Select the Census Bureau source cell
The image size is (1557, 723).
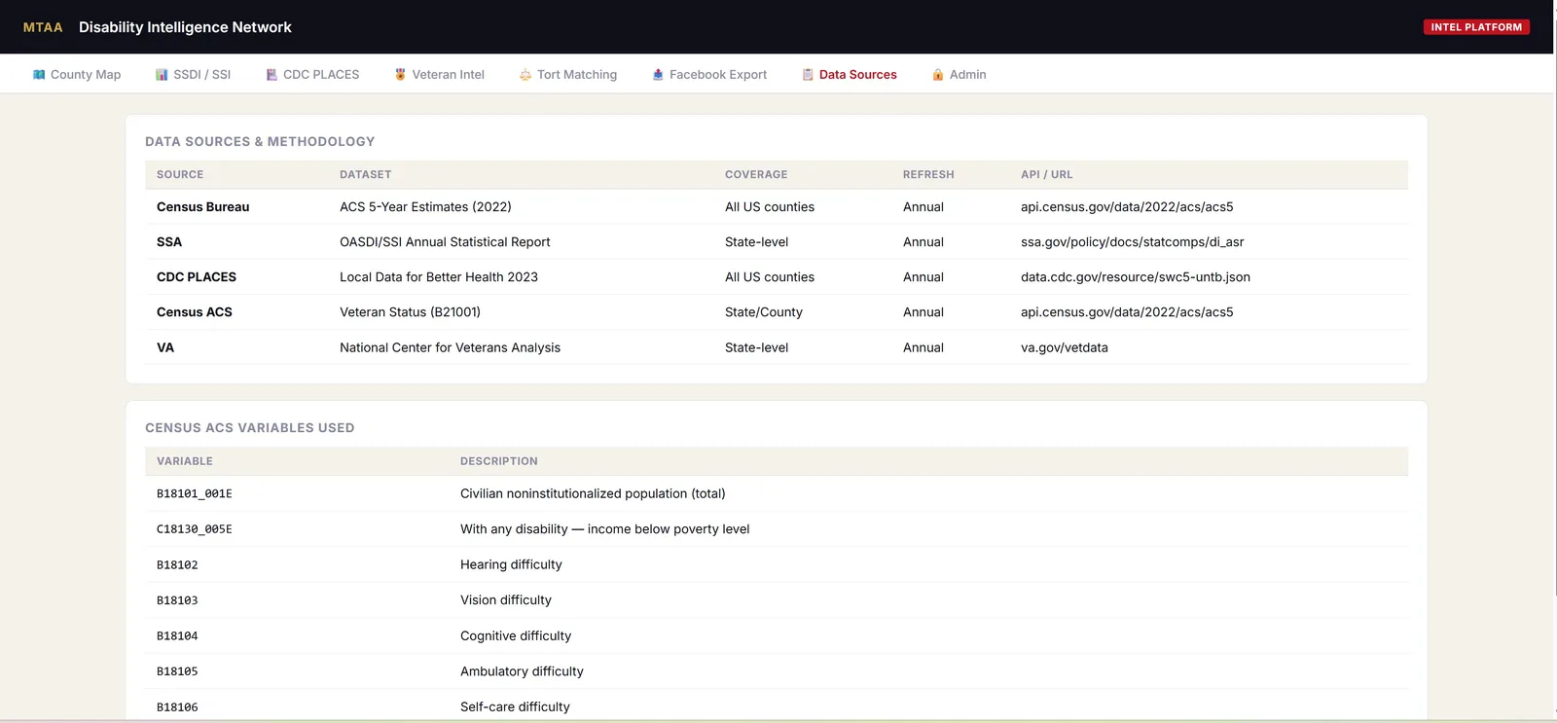click(x=203, y=207)
